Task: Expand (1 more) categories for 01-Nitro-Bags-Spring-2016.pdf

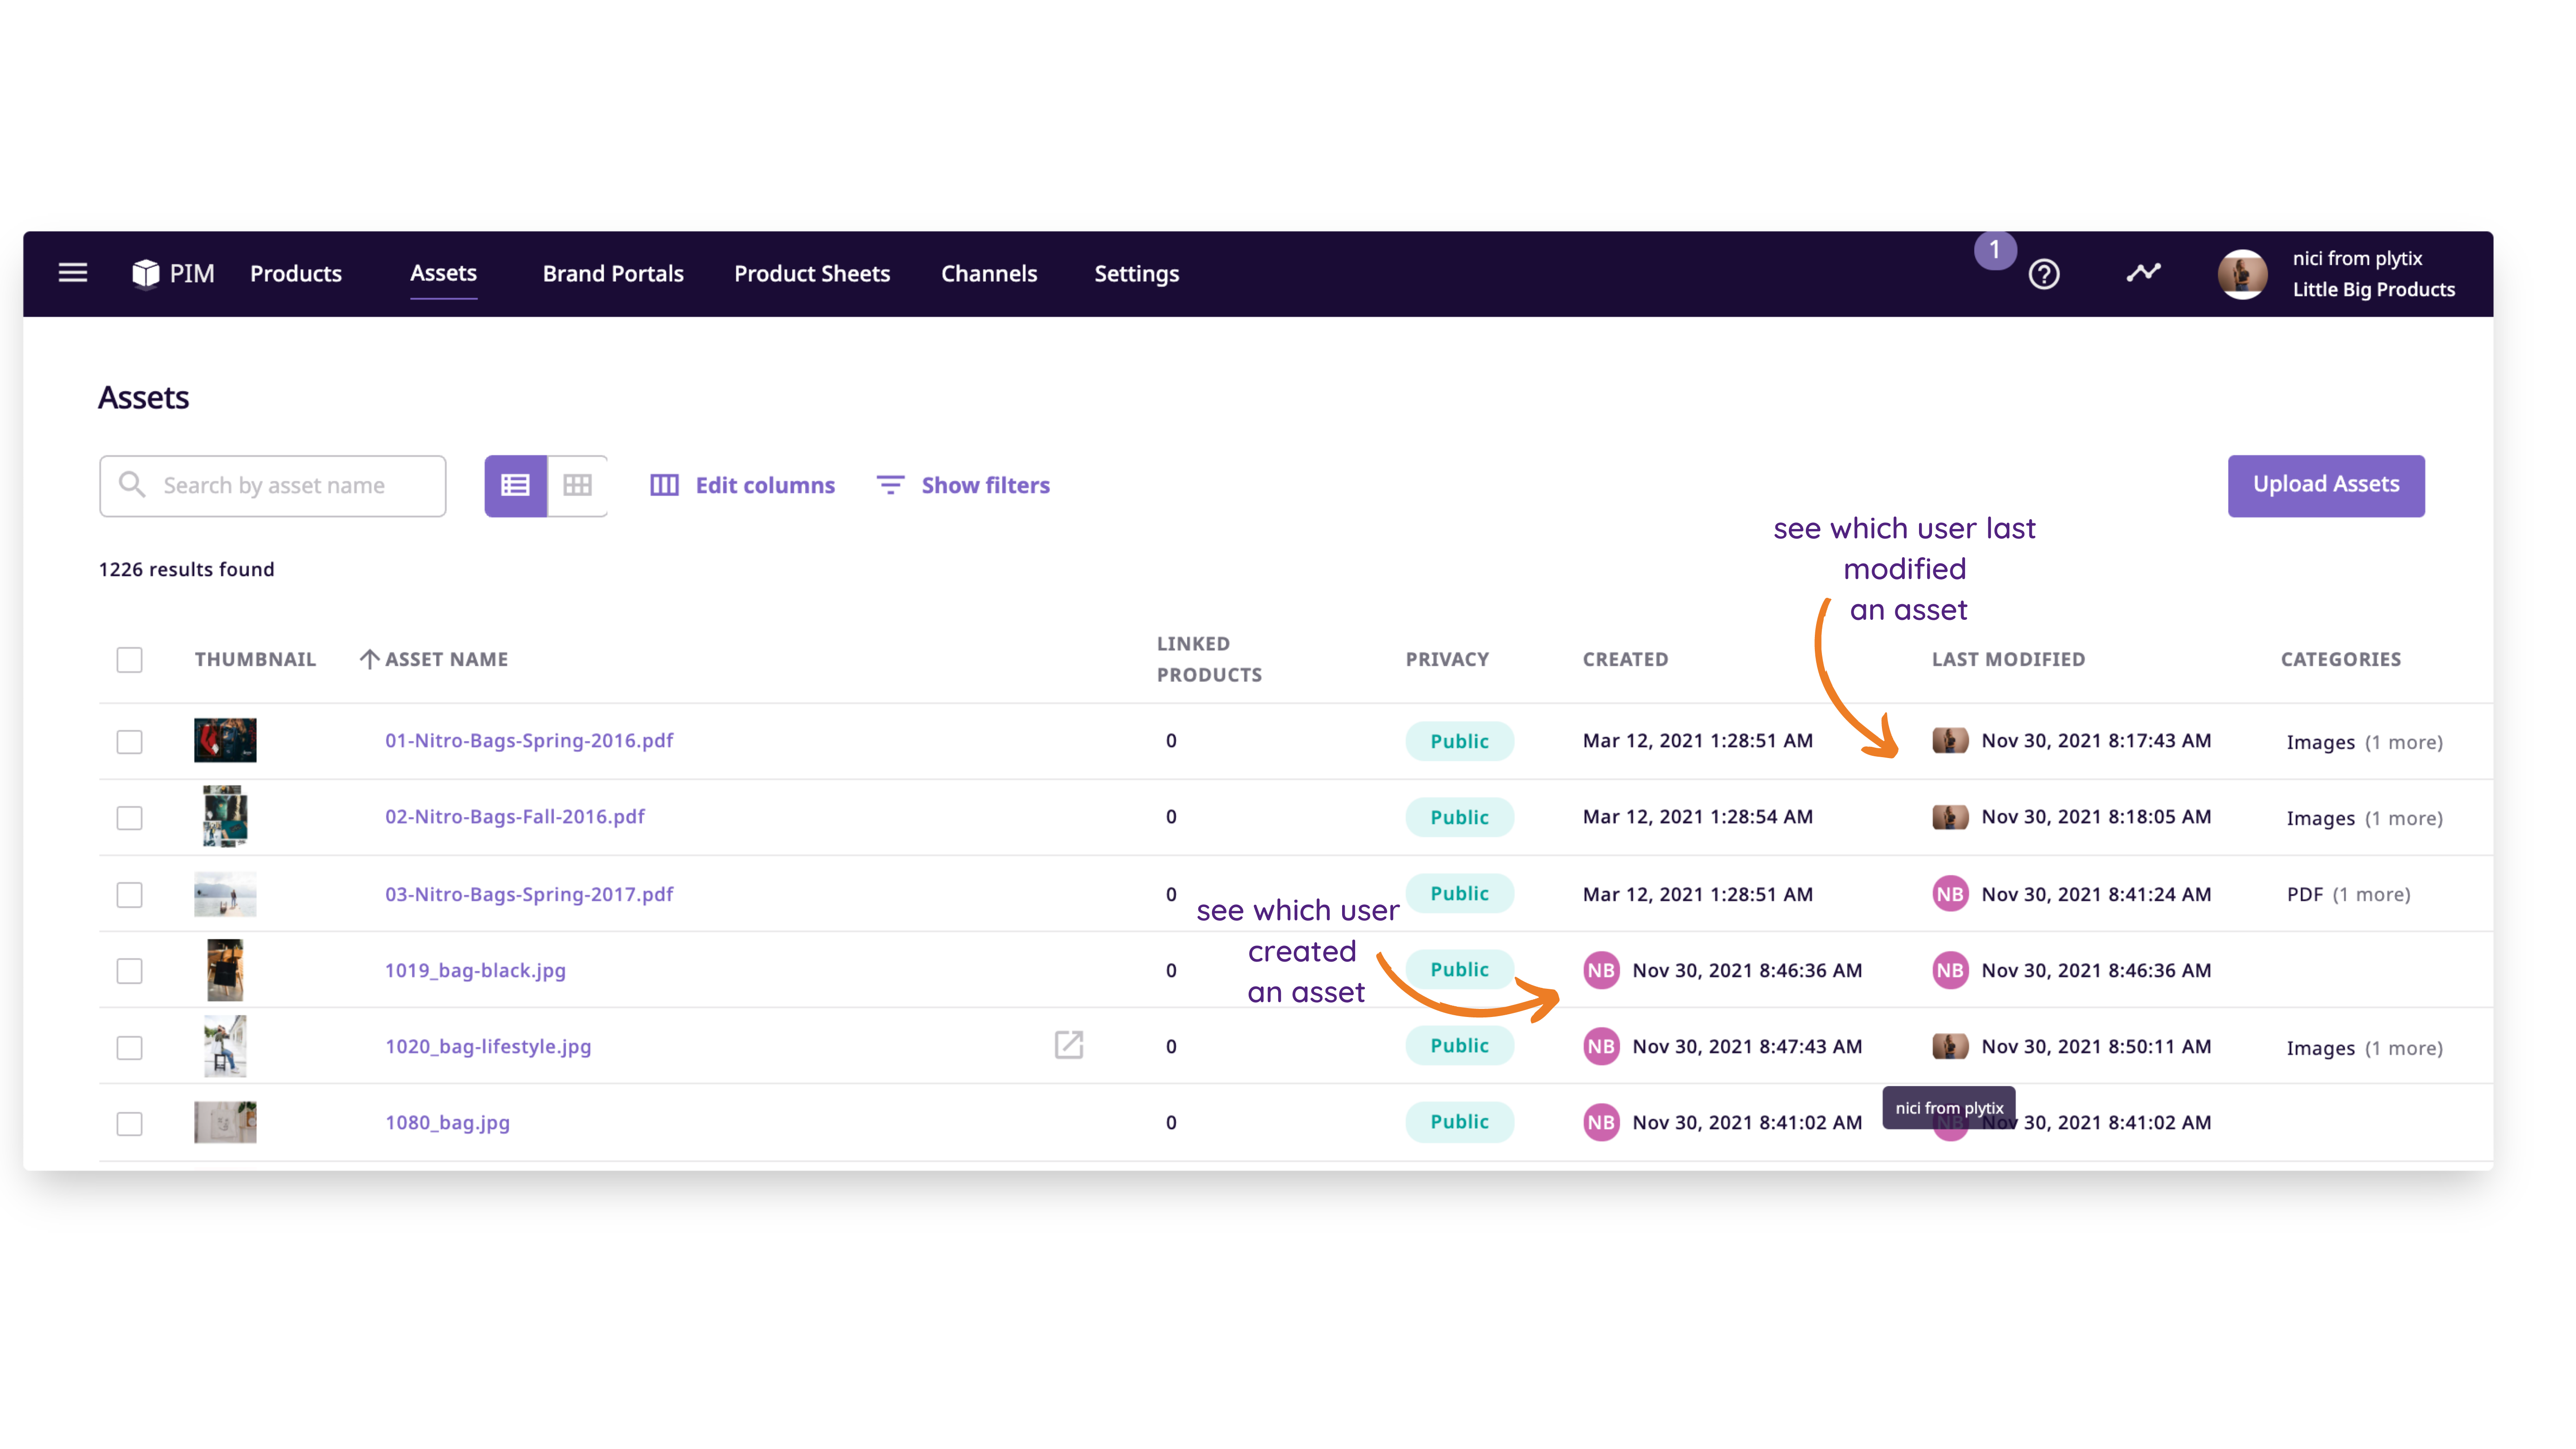Action: (2403, 742)
